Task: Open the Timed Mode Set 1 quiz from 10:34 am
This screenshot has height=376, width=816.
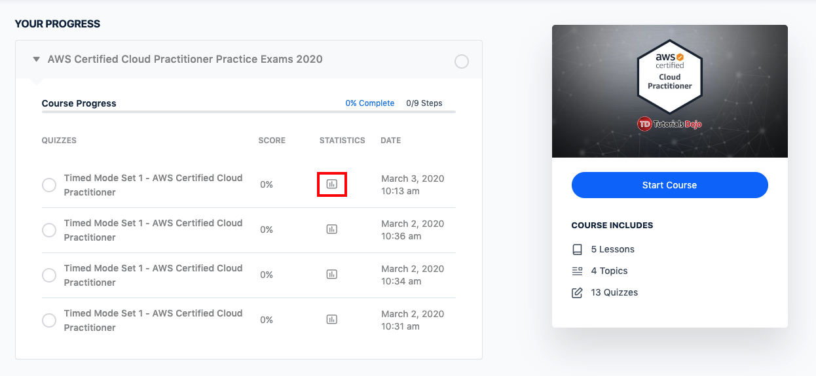Action: pyautogui.click(x=153, y=275)
